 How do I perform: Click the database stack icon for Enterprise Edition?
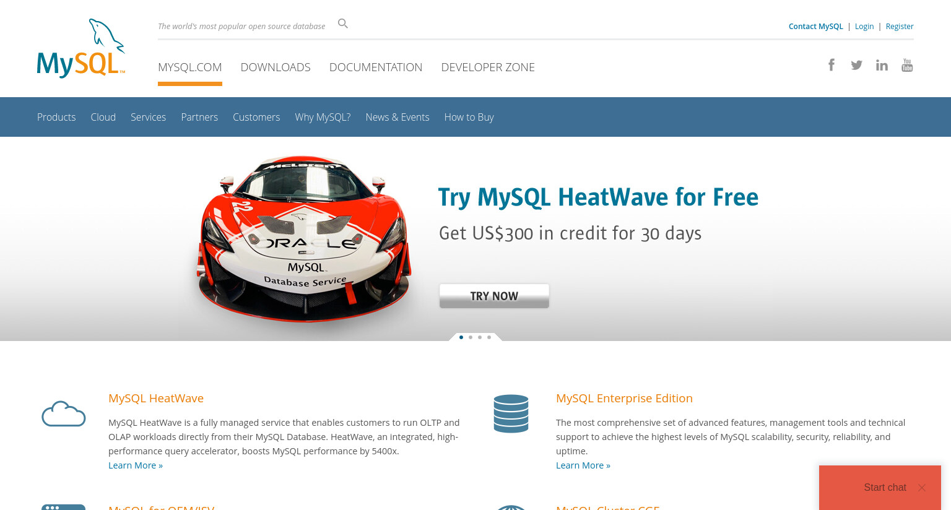pos(511,413)
